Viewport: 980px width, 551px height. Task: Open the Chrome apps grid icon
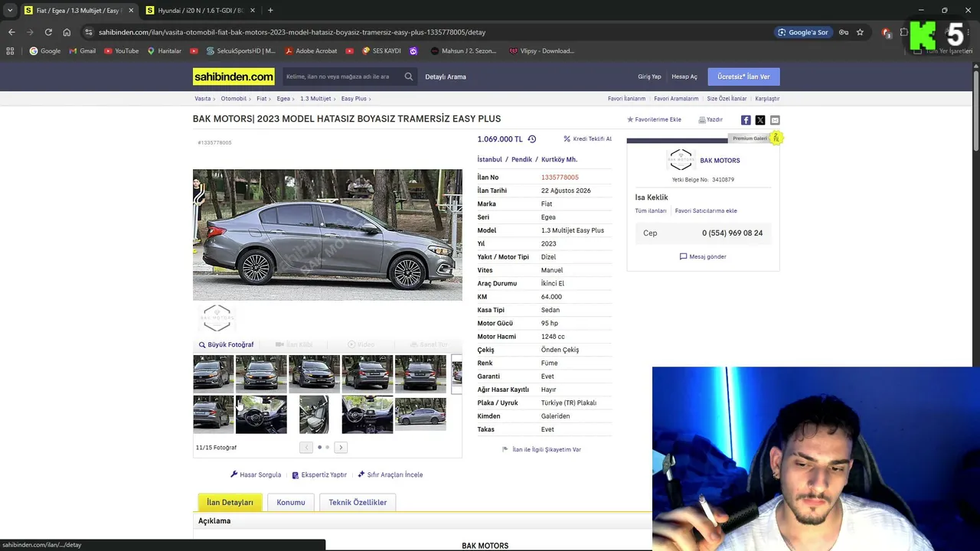click(10, 51)
